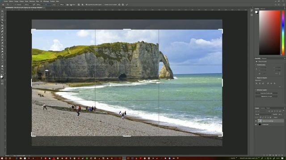Viewport: 286px width, 160px height.
Task: Click the vertical hue slider in Color panel
Action: click(x=283, y=32)
